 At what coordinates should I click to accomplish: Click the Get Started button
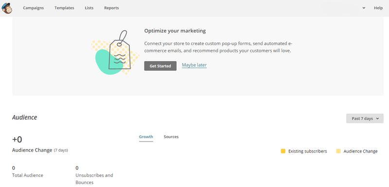click(x=160, y=66)
